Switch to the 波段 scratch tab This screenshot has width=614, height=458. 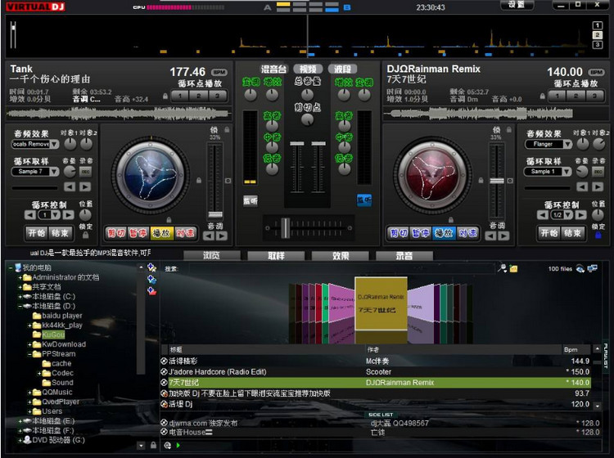[x=343, y=70]
